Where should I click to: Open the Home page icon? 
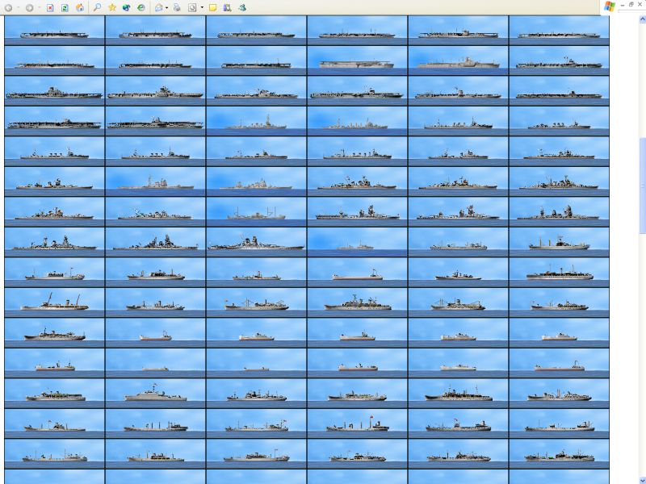80,8
